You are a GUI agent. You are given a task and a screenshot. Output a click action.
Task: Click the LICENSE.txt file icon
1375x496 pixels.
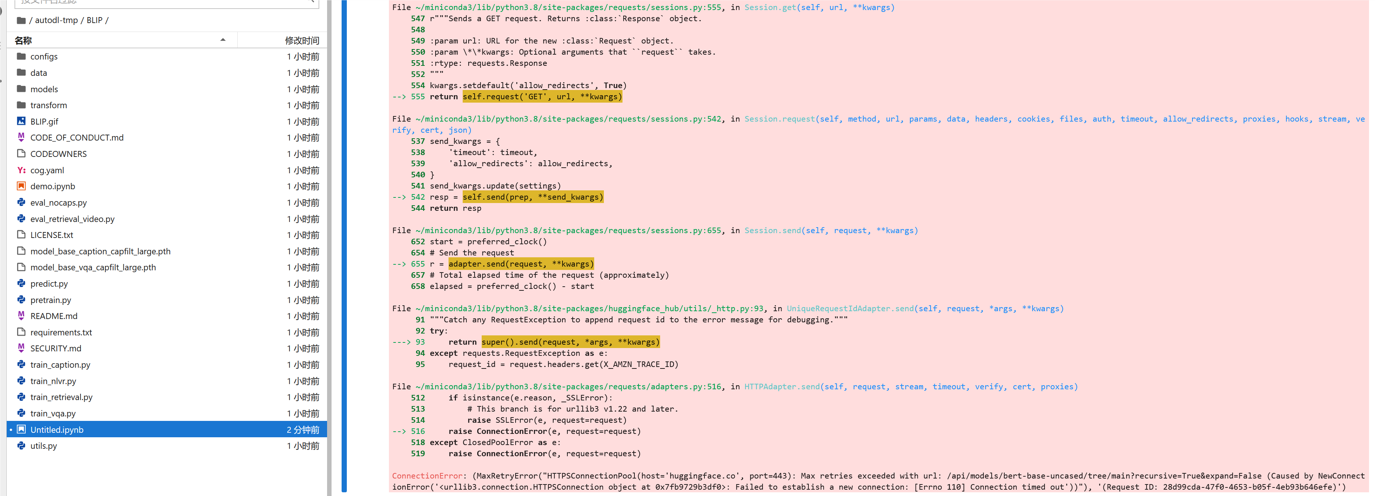pyautogui.click(x=21, y=235)
